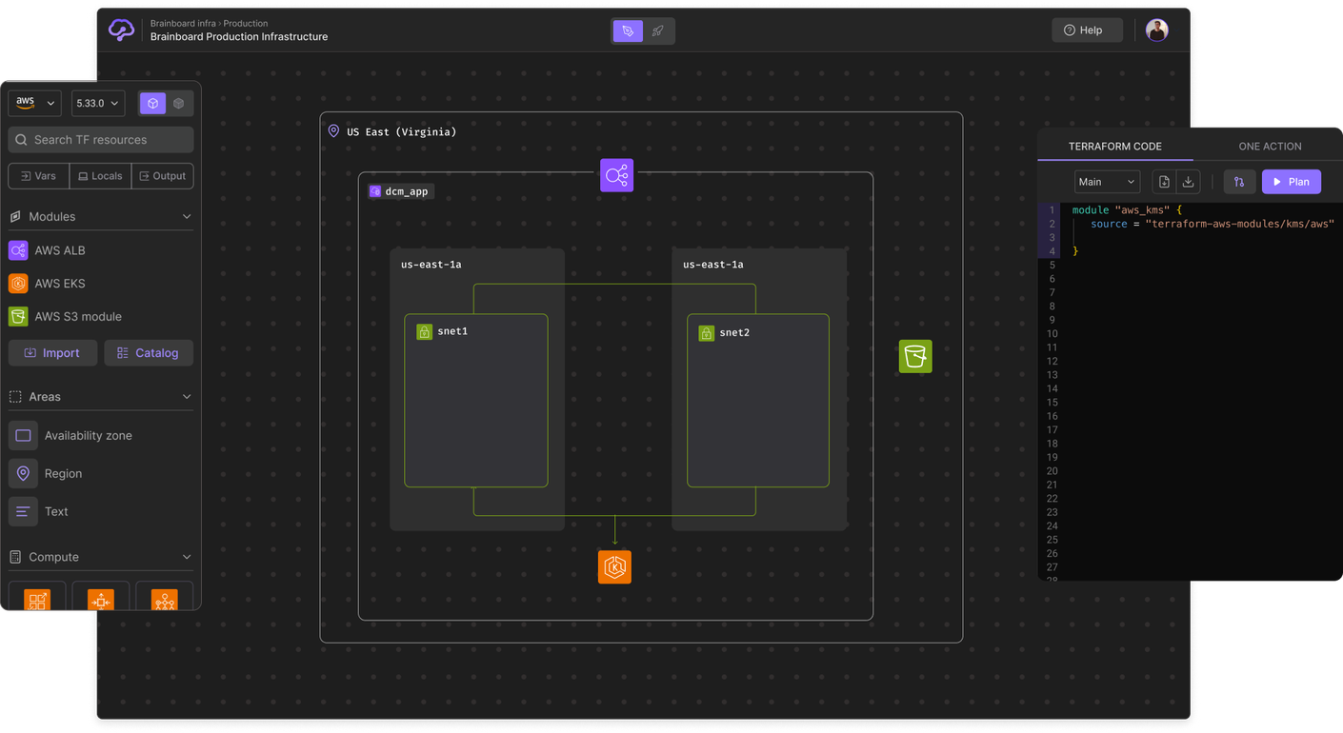1343x733 pixels.
Task: Switch to the paper plane deploy mode
Action: 657,30
